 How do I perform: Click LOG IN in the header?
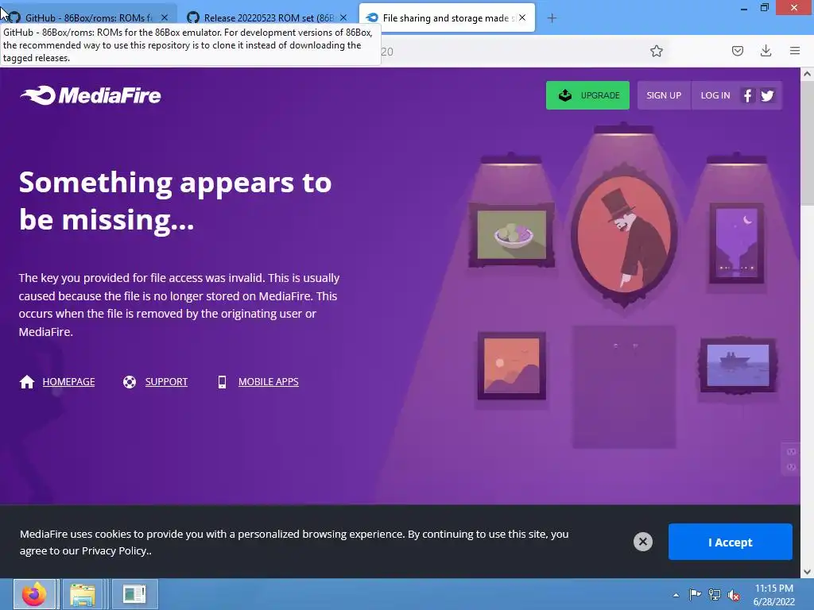pos(715,95)
